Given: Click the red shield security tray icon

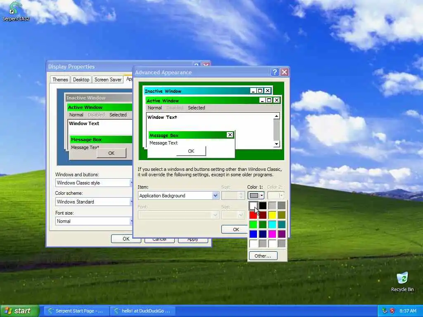Looking at the screenshot, I should pos(392,311).
